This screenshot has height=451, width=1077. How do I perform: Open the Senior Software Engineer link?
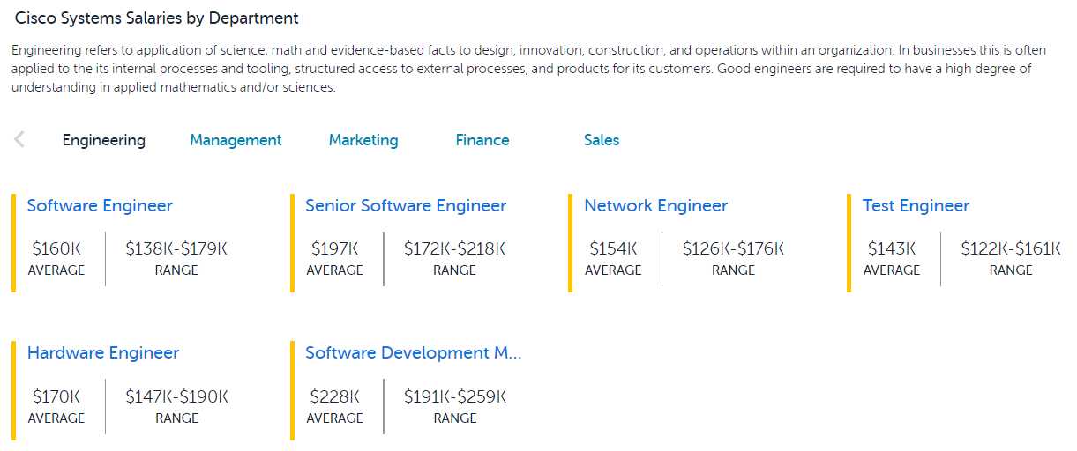coord(406,206)
